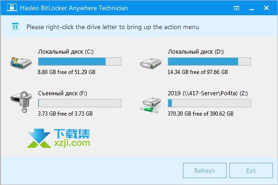Image resolution: width=278 pixels, height=185 pixels.
Task: Close the Hasleo BitLocker Anywhere window
Action: tap(266, 8)
